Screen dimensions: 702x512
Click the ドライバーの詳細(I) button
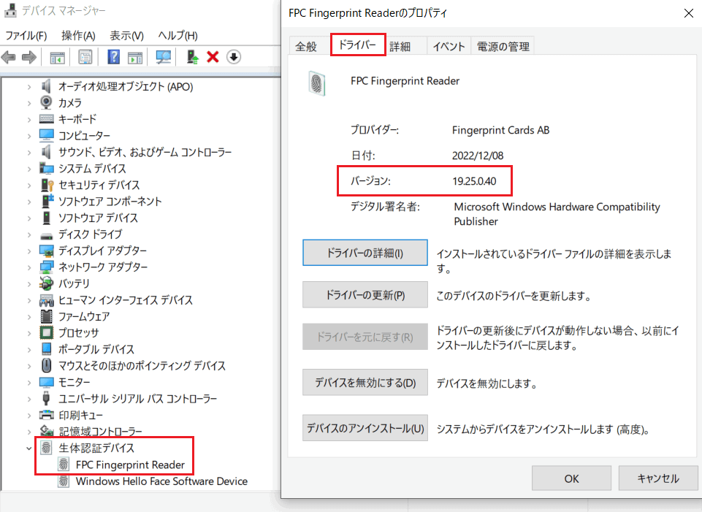365,253
